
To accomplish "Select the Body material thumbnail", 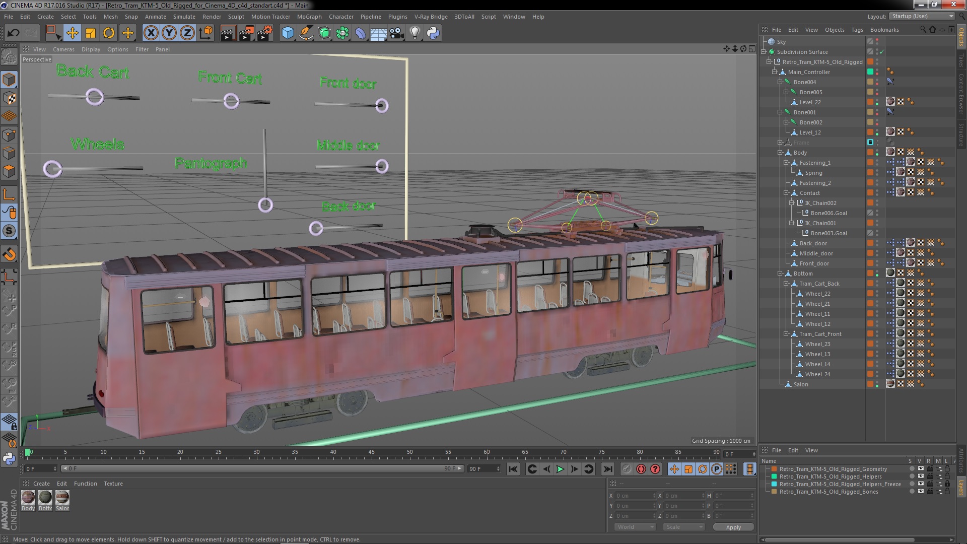I will tap(28, 497).
